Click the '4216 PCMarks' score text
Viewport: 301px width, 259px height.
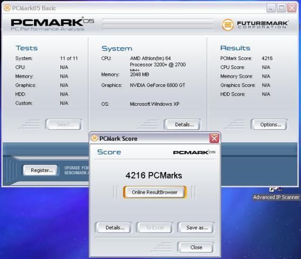(x=154, y=175)
